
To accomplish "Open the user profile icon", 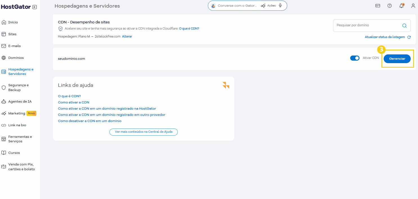I will pyautogui.click(x=413, y=6).
